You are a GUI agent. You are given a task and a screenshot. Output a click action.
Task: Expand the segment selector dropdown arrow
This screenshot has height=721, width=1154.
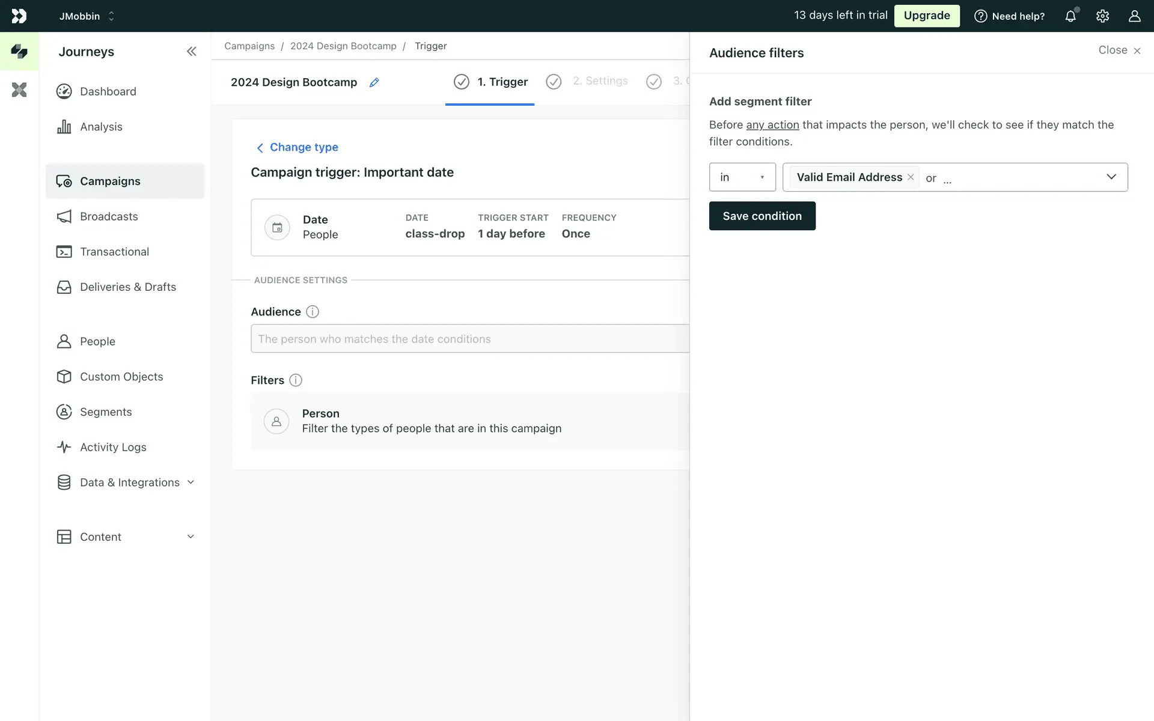[x=1111, y=177]
